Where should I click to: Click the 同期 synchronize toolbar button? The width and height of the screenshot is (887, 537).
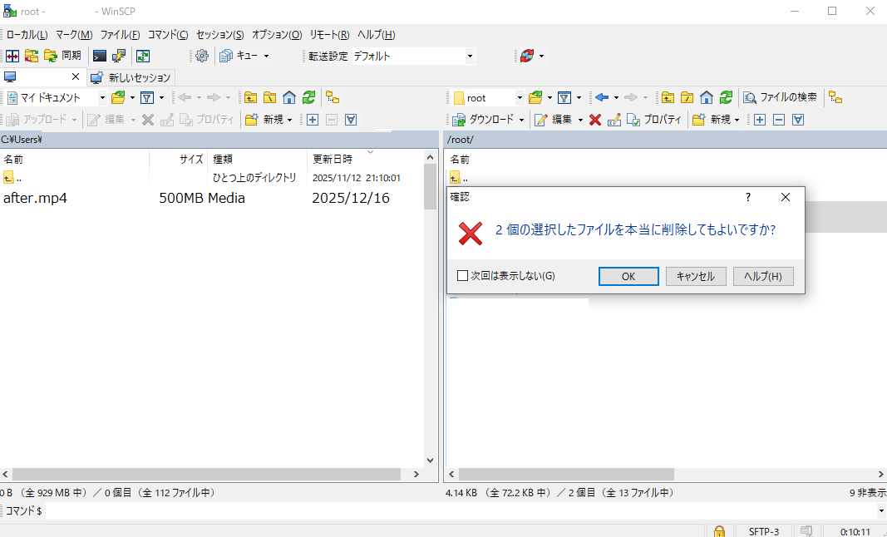coord(63,56)
